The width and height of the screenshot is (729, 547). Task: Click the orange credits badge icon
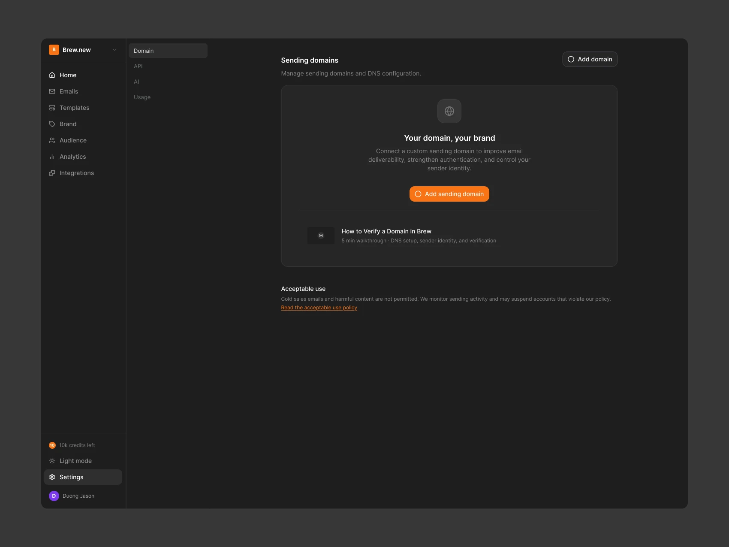click(52, 445)
